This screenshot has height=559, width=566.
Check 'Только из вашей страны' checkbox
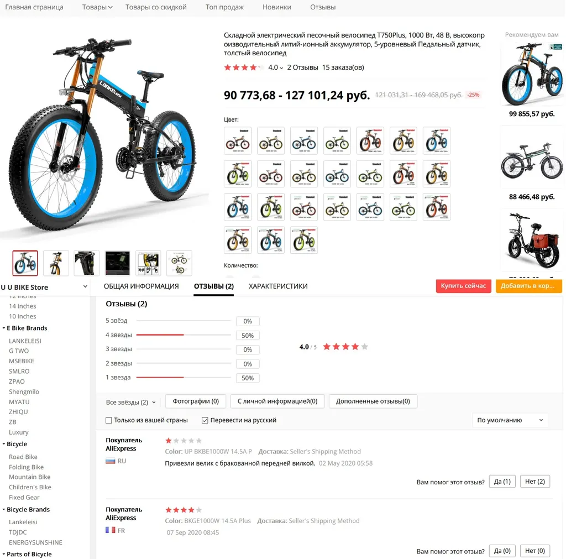(109, 420)
